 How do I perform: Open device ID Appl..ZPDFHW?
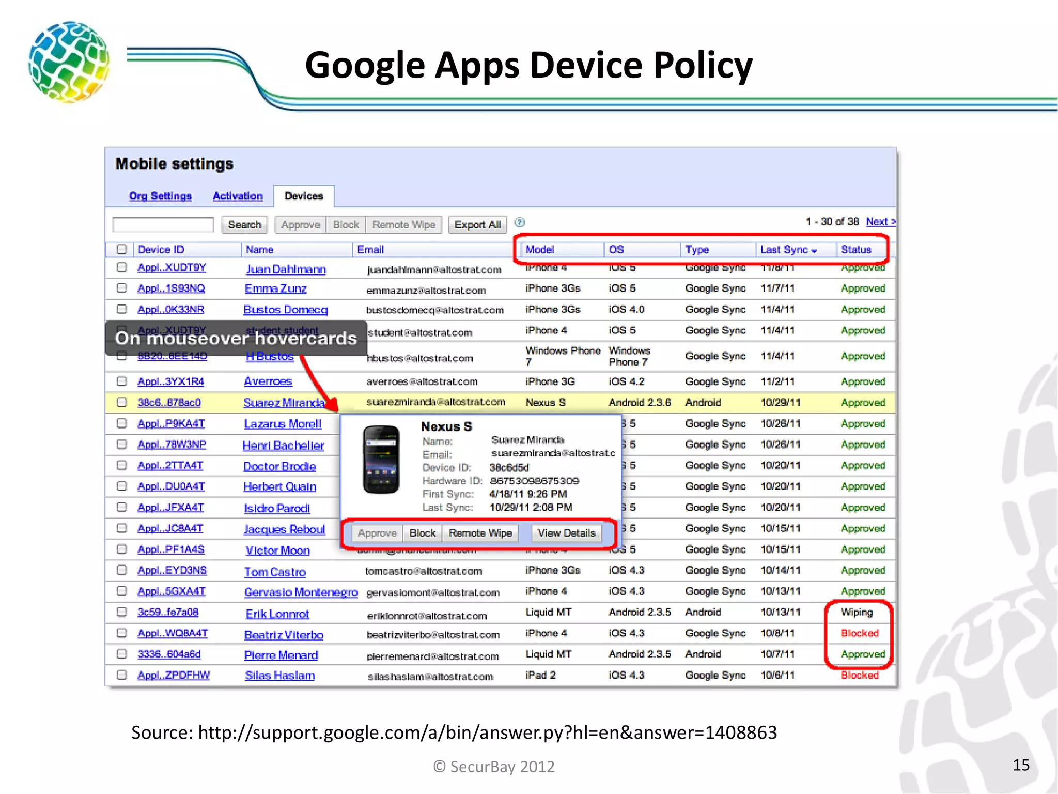pos(174,675)
